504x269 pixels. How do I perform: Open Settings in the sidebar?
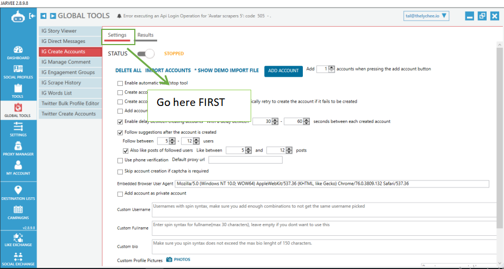tap(18, 130)
